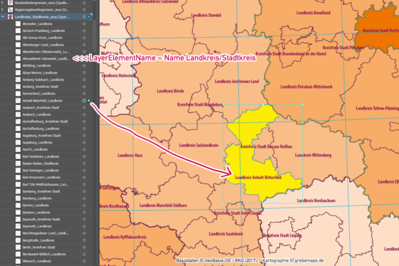The height and width of the screenshot is (266, 399).
Task: Select the Augsburg_Landkreis layer row
Action: pos(46,142)
